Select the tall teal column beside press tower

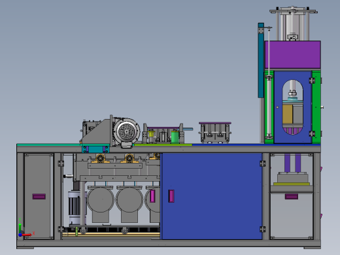click(x=261, y=60)
